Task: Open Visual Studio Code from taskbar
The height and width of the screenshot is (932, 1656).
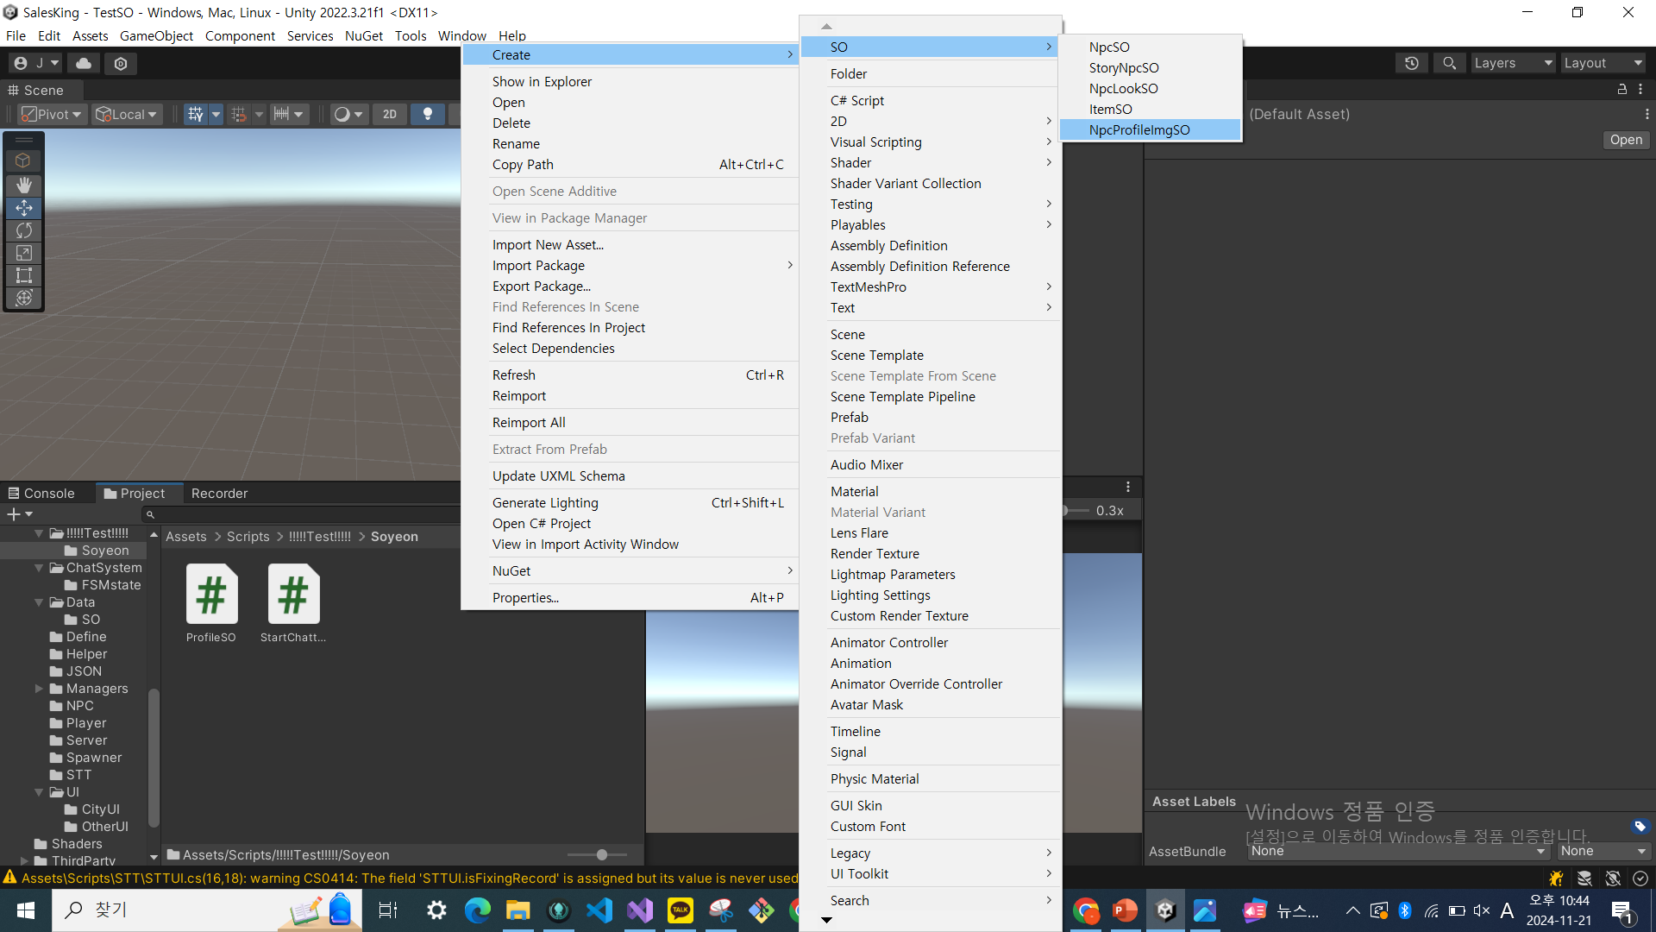Action: [599, 910]
